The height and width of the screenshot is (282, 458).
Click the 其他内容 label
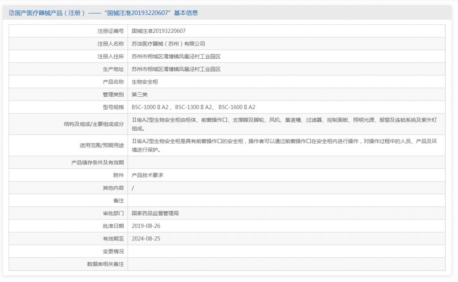pos(113,188)
